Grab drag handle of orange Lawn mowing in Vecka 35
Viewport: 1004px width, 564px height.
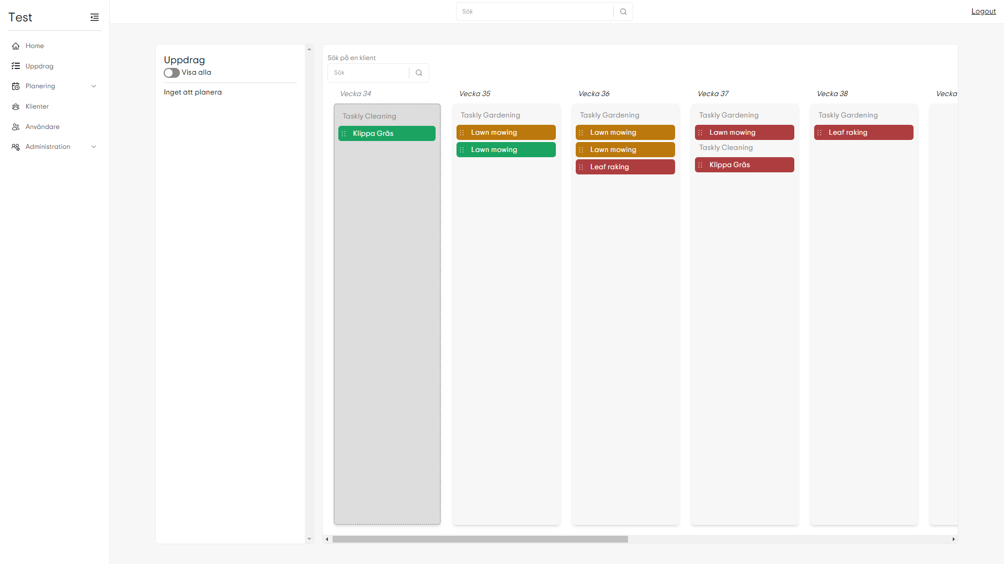[x=462, y=133]
